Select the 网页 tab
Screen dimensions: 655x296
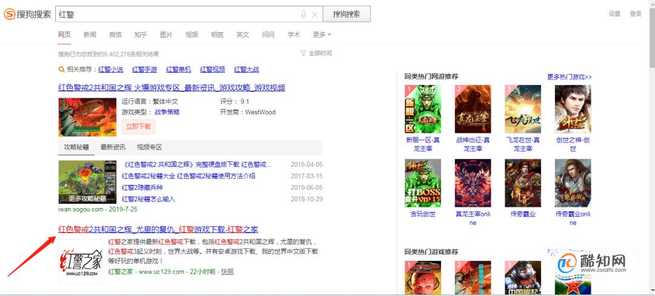point(64,35)
